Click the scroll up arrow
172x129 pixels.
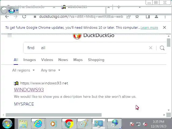[x=169, y=36]
